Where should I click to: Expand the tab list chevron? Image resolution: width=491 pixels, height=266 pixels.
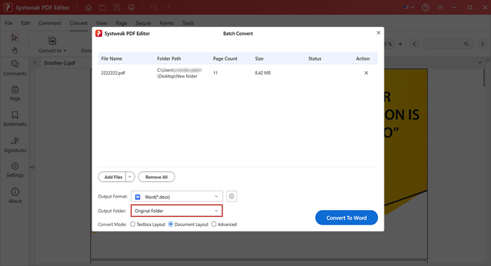(x=480, y=62)
